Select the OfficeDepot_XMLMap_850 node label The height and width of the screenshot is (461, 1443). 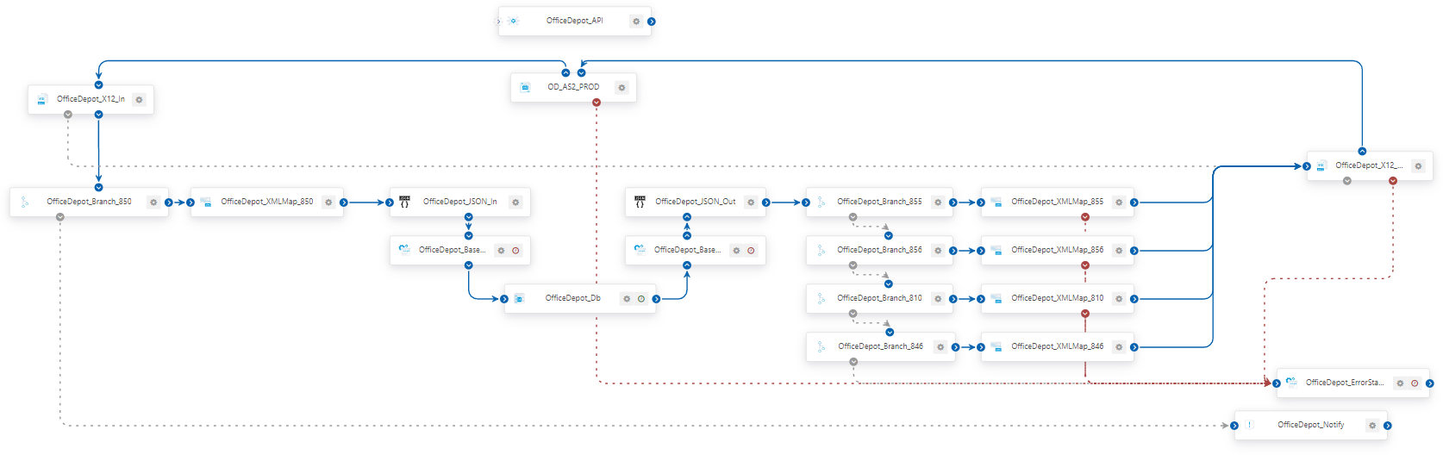267,202
